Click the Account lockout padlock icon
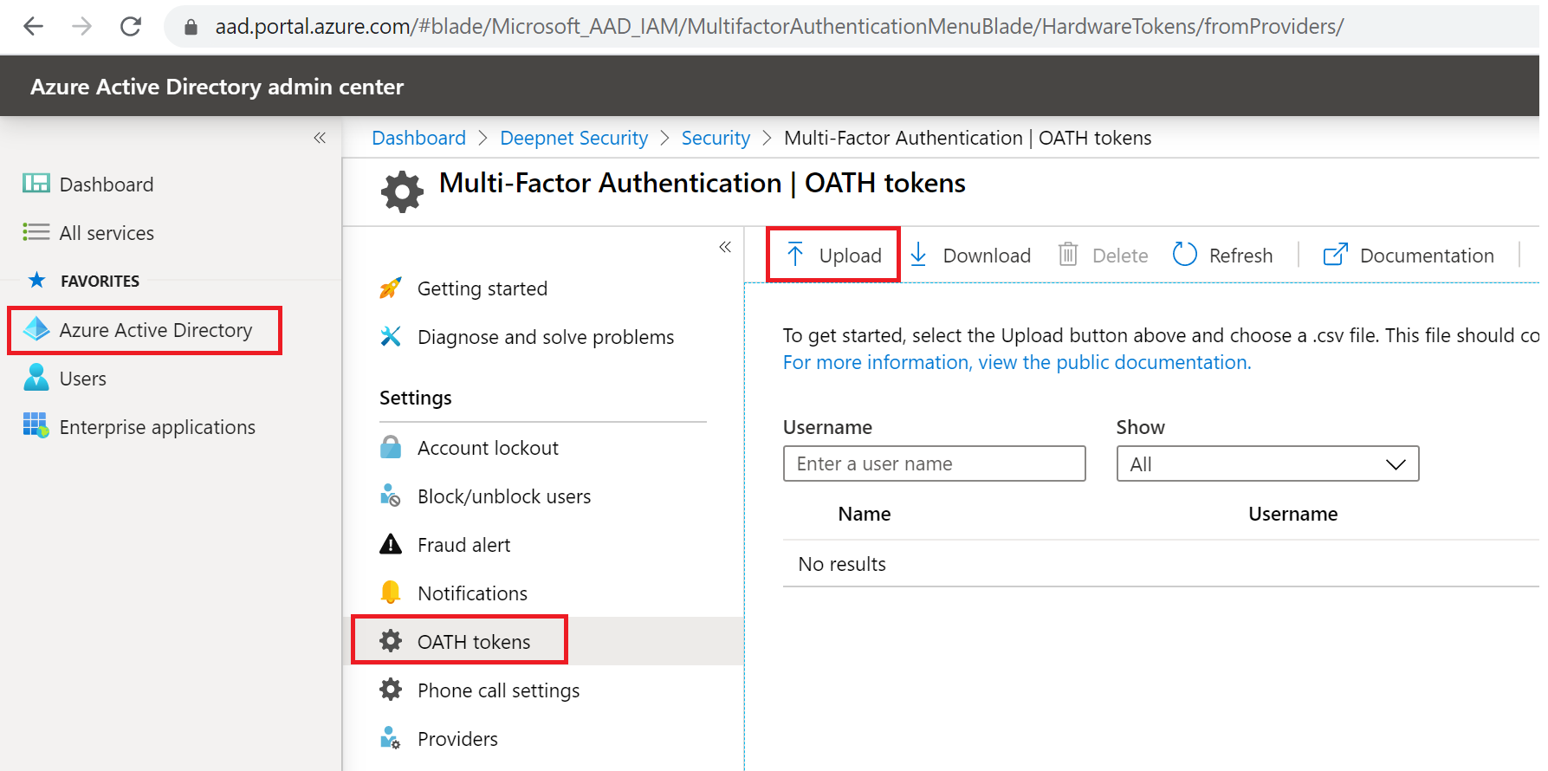 pos(391,448)
